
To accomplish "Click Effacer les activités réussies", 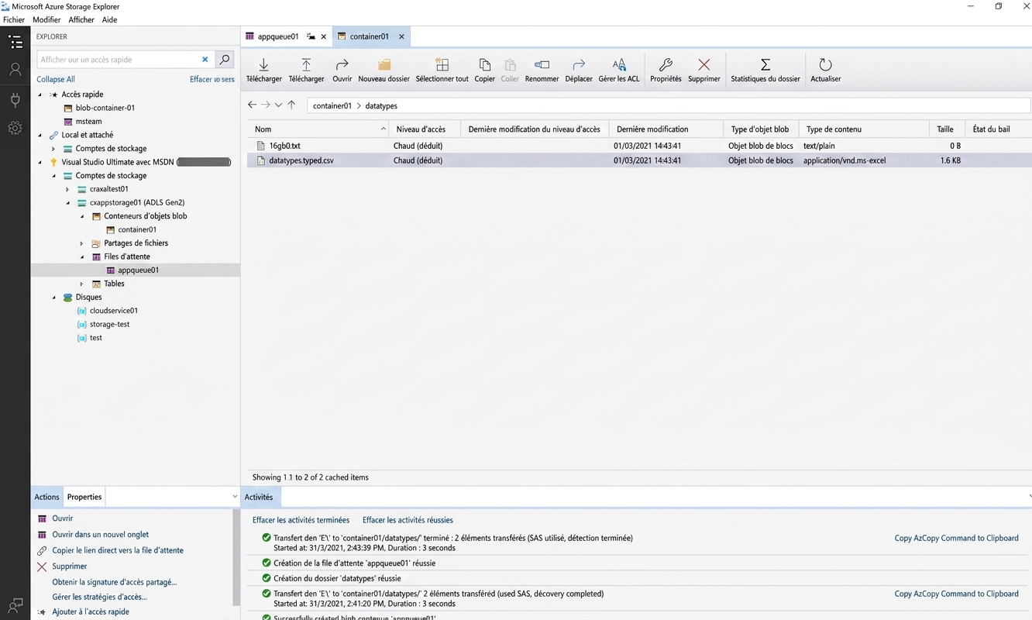I will point(408,520).
